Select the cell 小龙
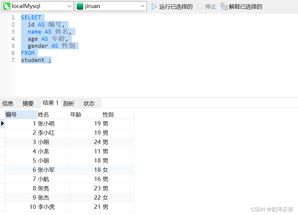Viewport: 298px width, 215px height. tap(53, 151)
